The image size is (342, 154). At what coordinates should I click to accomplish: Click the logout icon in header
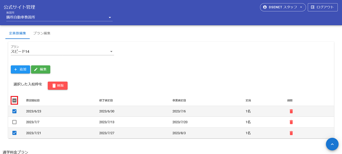(313, 7)
